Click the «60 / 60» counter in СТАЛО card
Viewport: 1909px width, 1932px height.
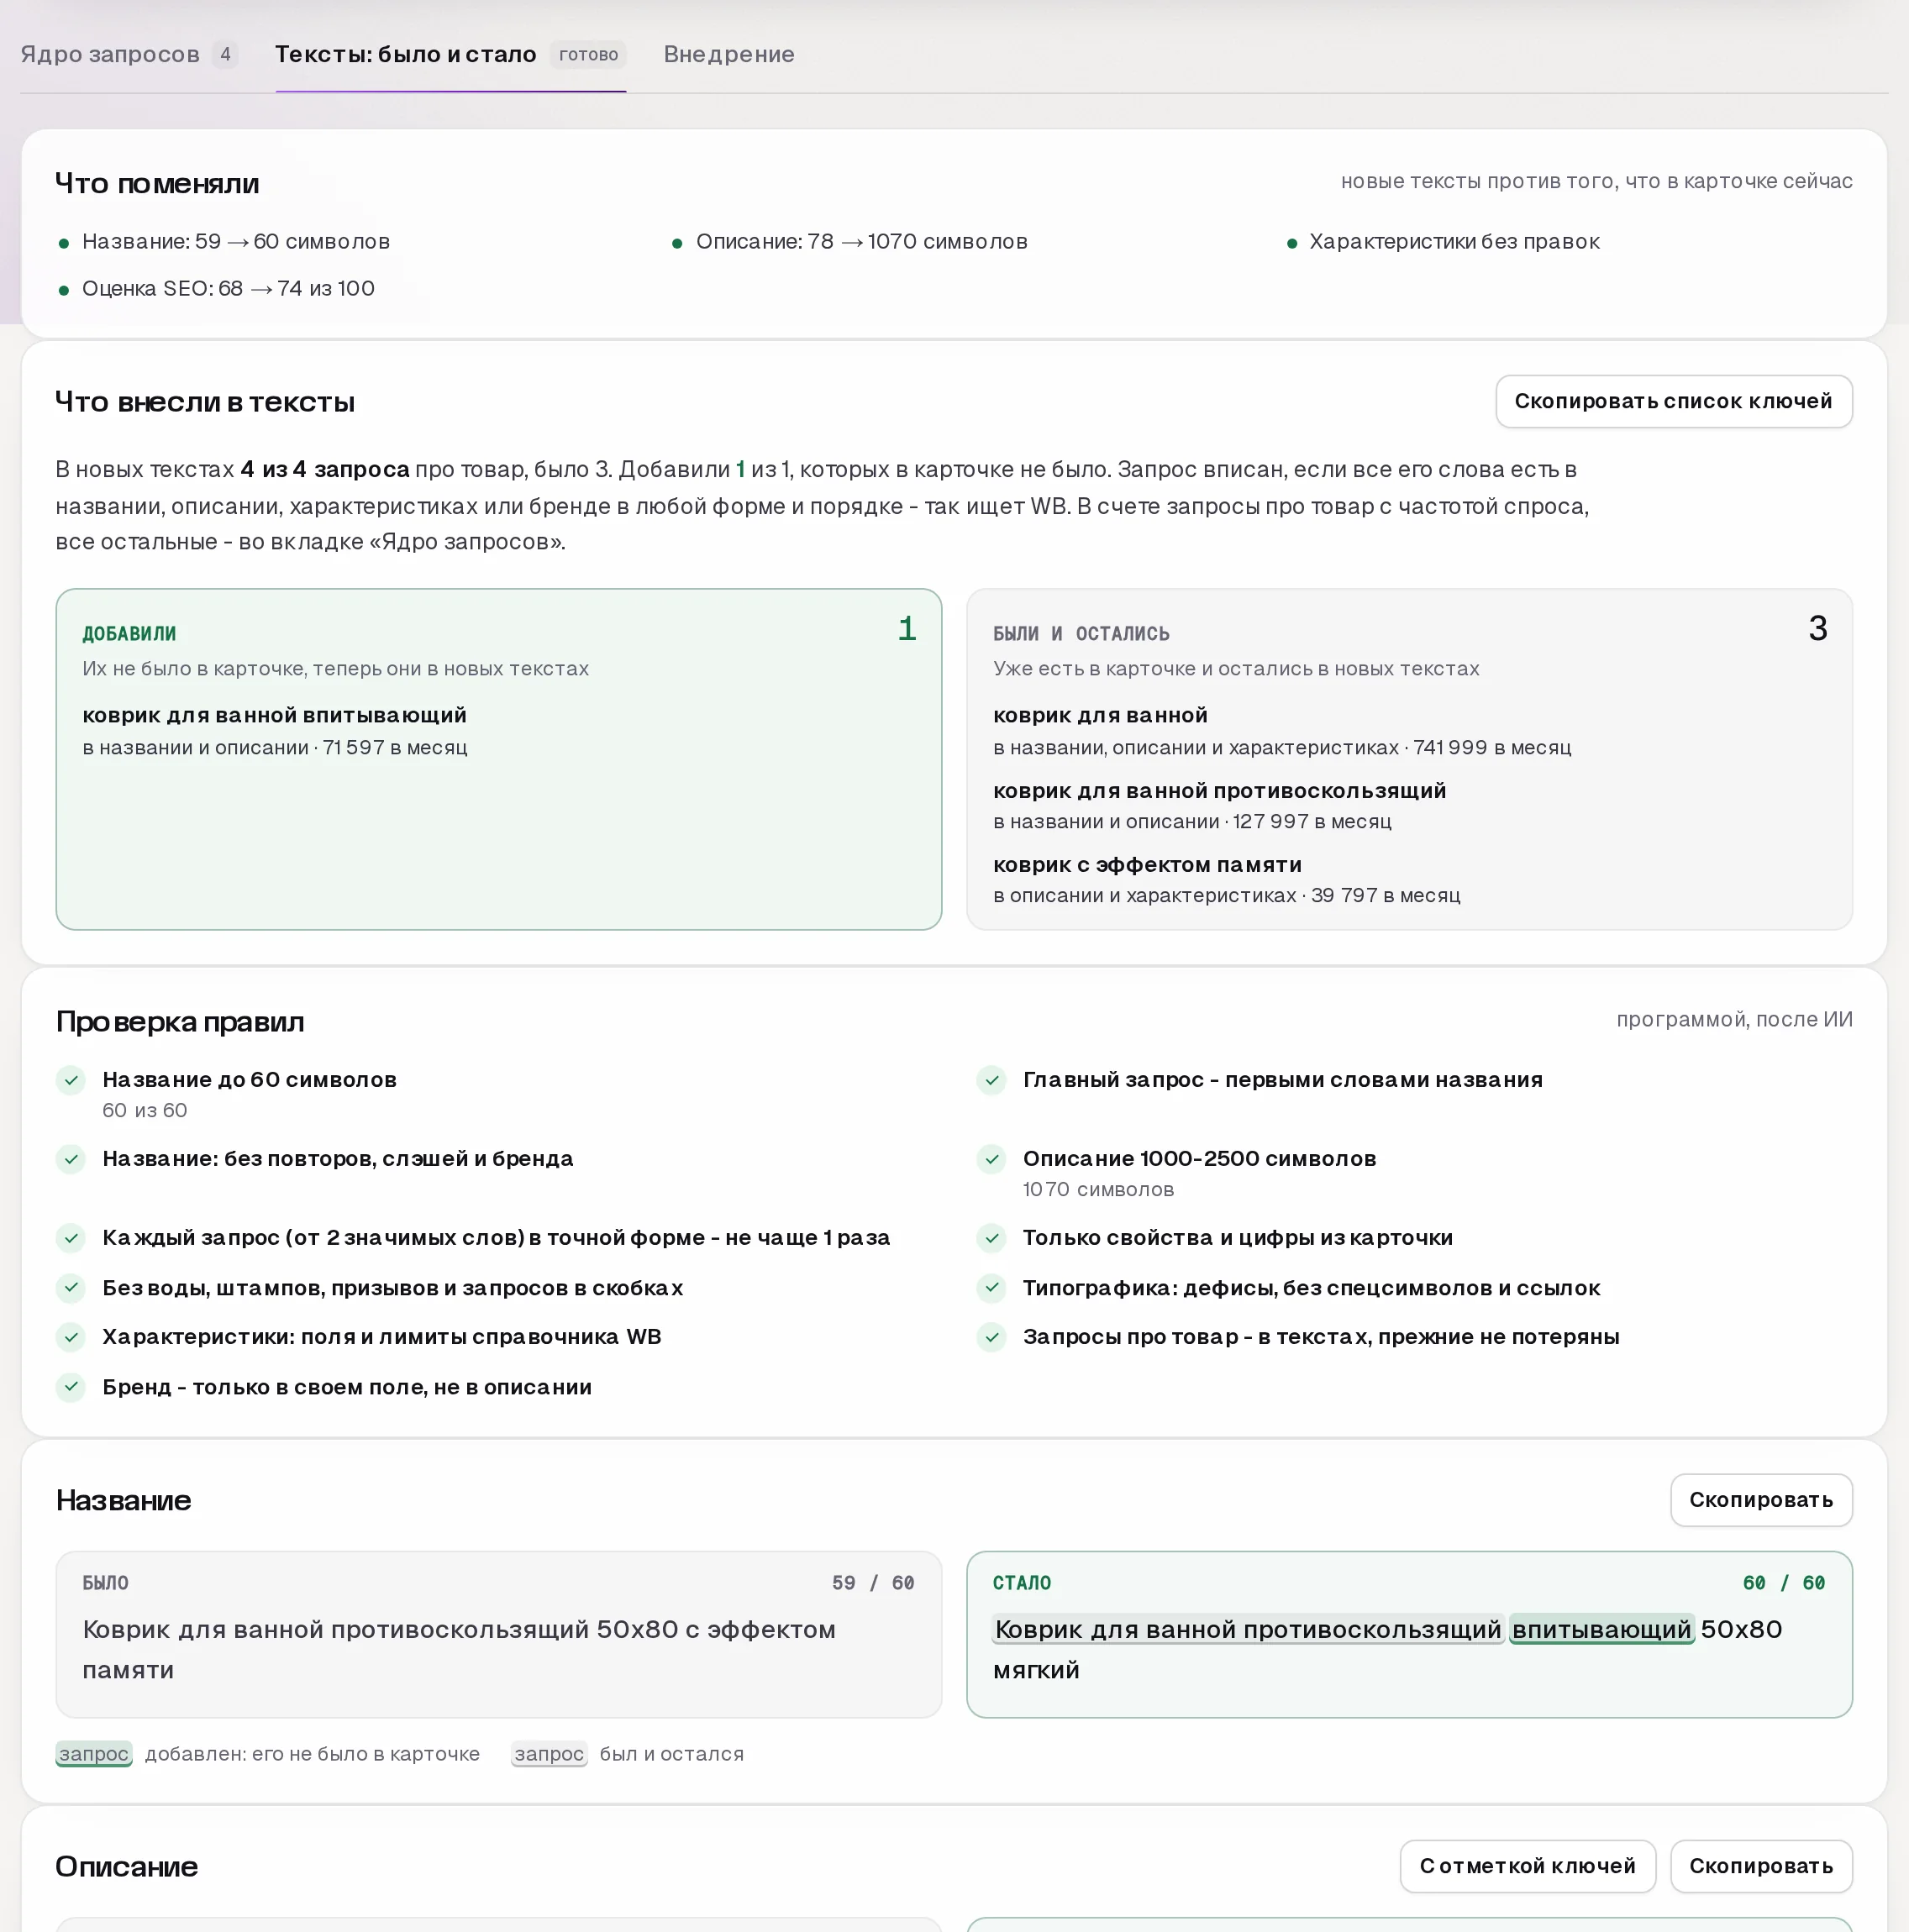pos(1784,1582)
